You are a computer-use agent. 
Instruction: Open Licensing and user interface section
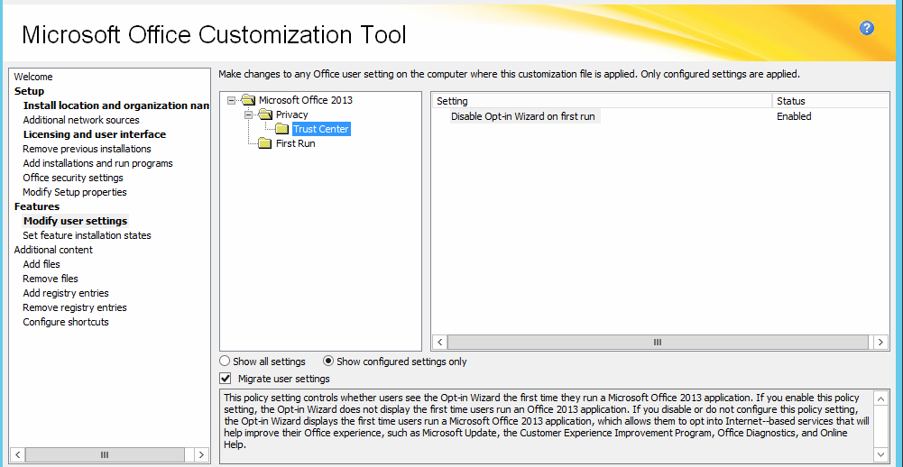[94, 134]
